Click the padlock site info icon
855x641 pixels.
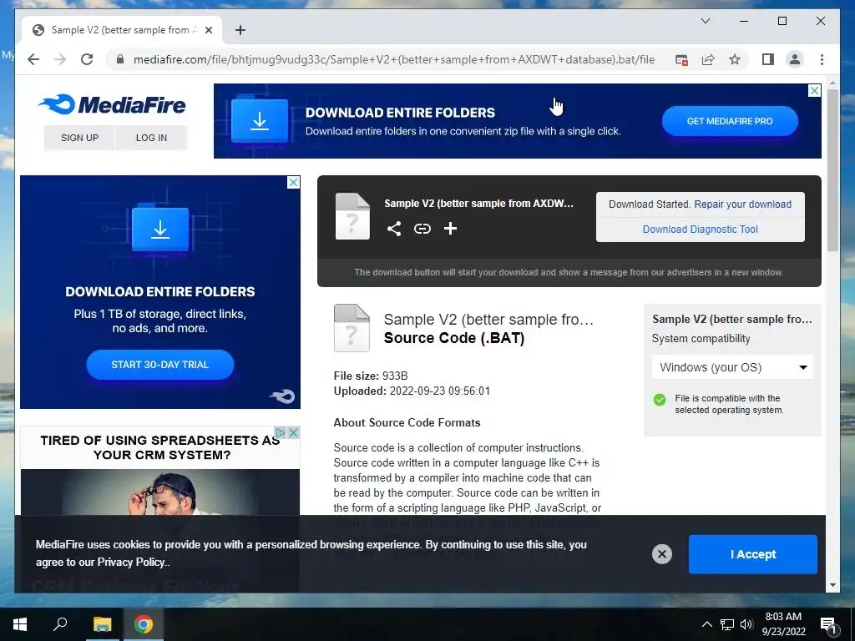point(120,59)
